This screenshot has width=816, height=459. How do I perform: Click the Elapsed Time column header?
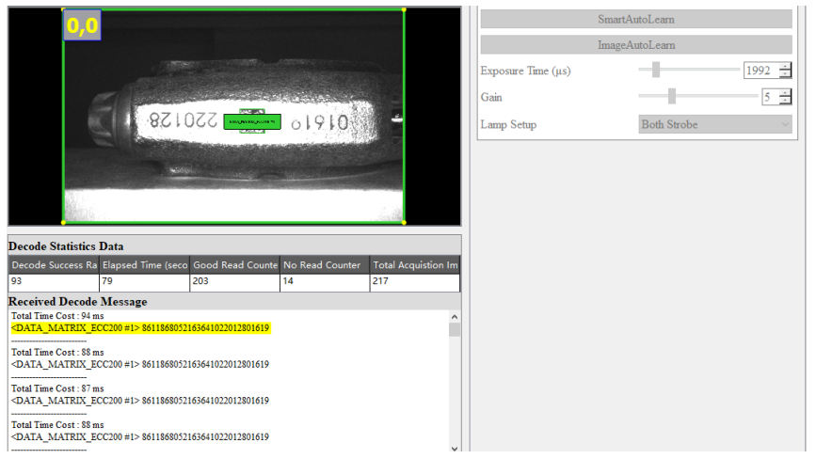(144, 265)
